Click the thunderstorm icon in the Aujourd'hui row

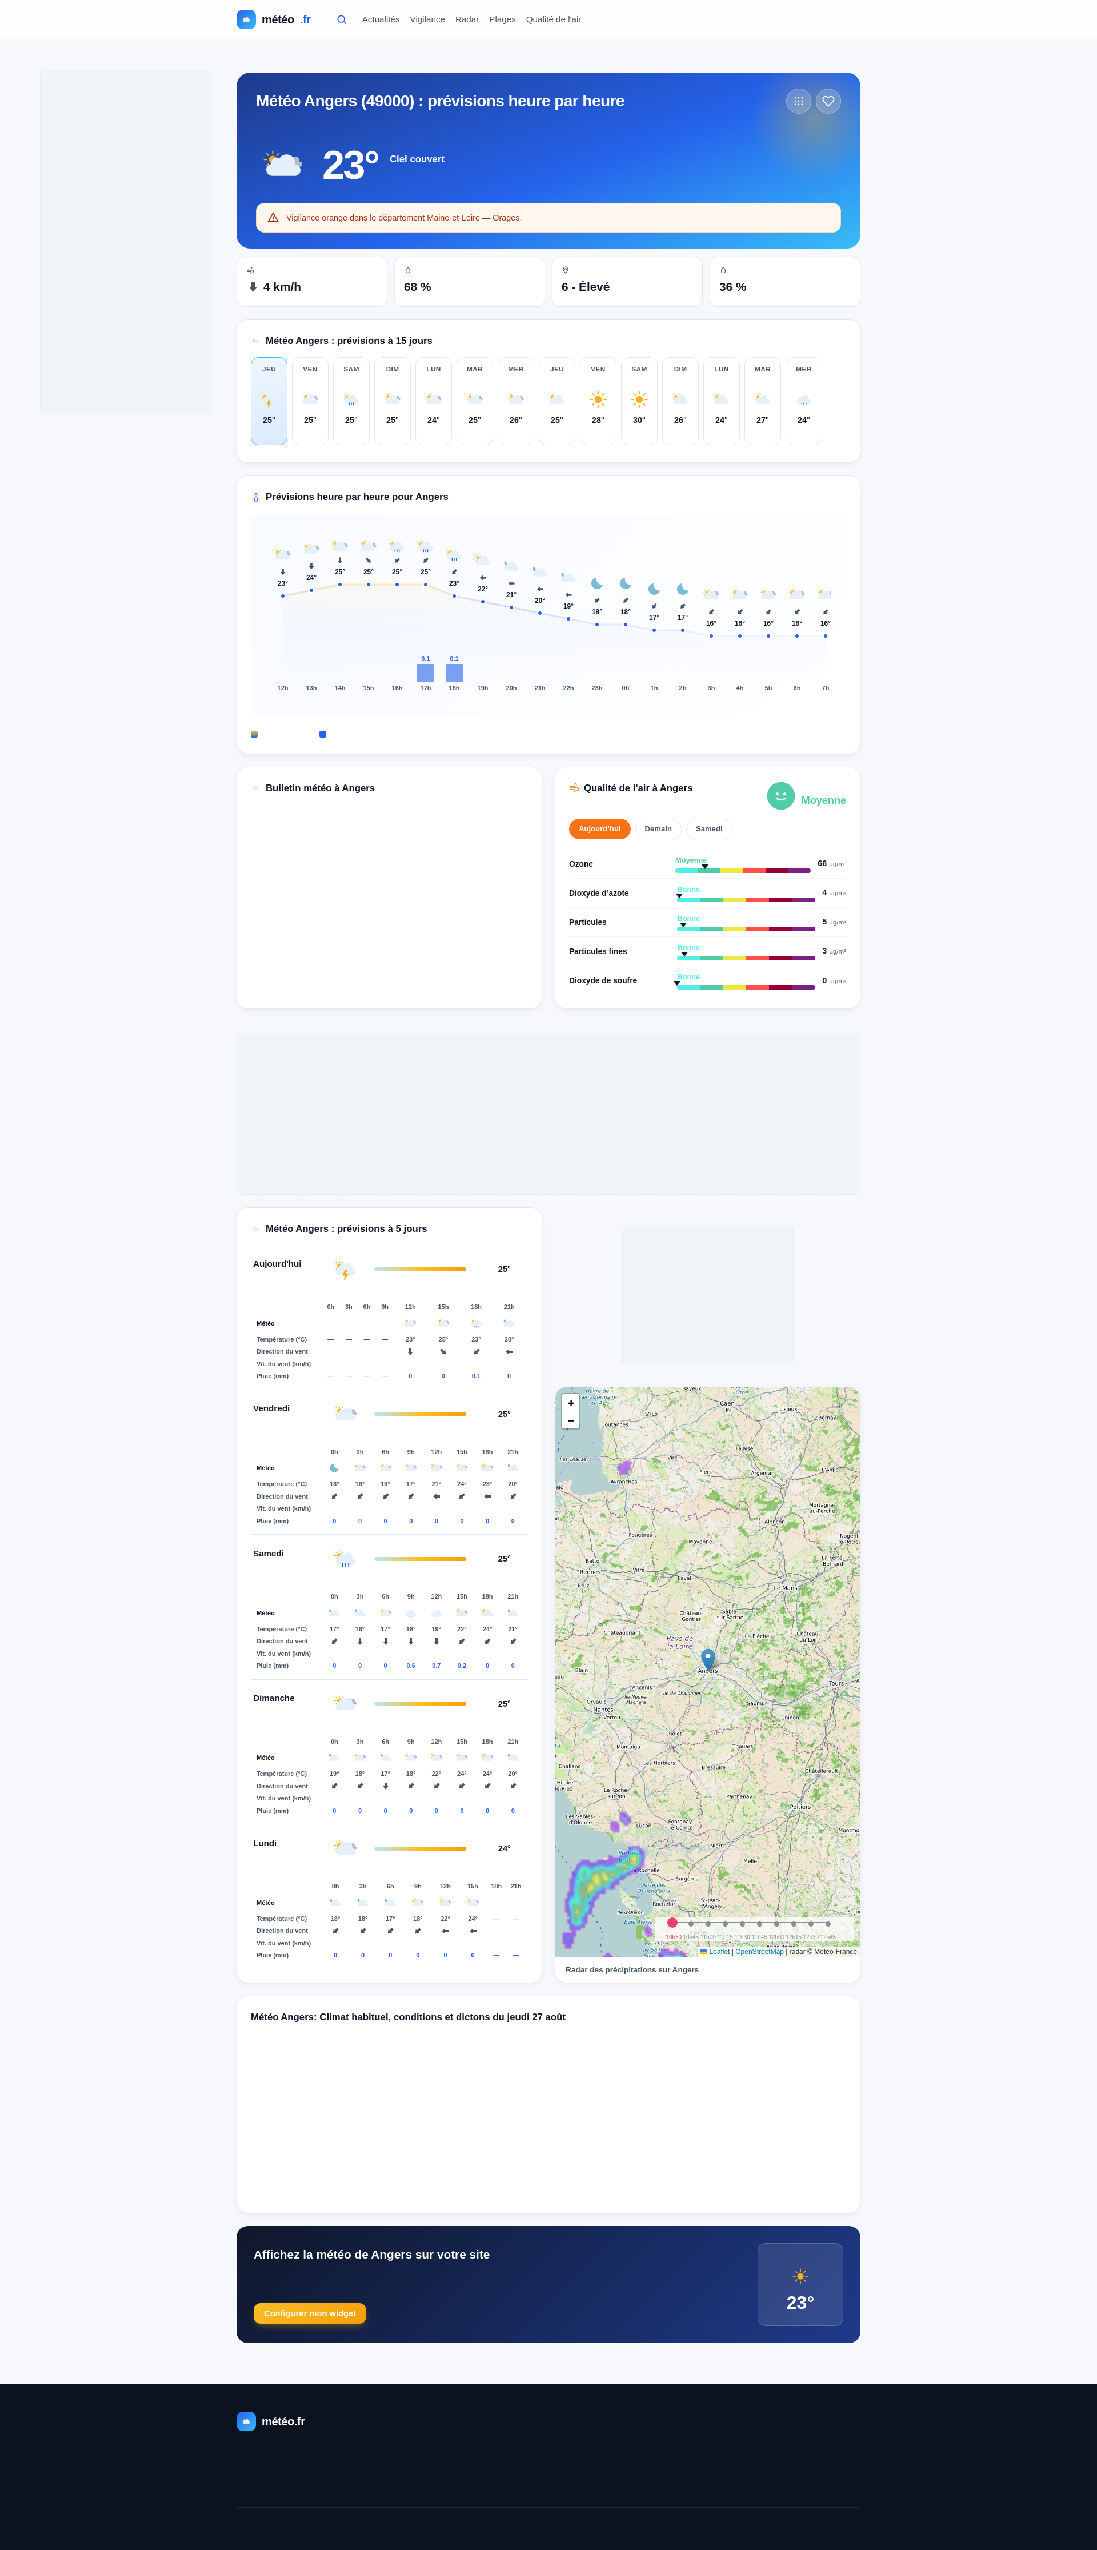(x=345, y=1270)
